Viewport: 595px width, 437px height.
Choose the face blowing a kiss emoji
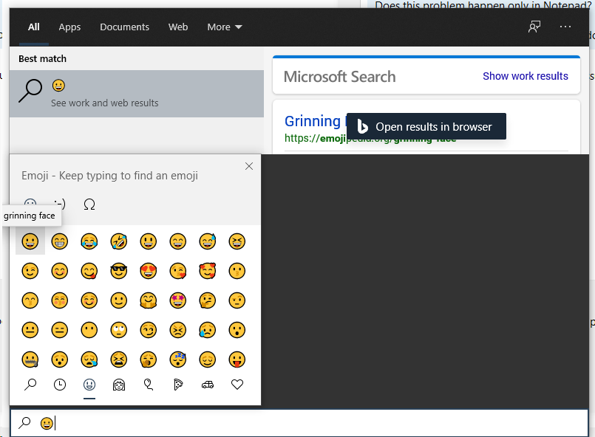pyautogui.click(x=178, y=271)
